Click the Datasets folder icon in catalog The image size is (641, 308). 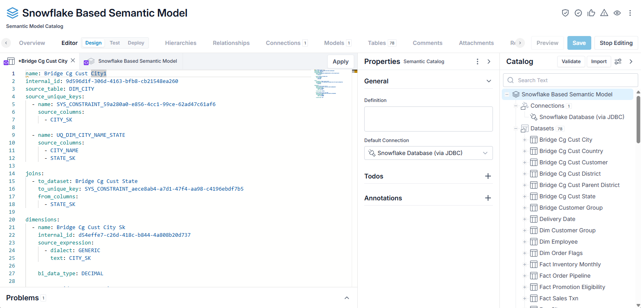[x=524, y=128]
